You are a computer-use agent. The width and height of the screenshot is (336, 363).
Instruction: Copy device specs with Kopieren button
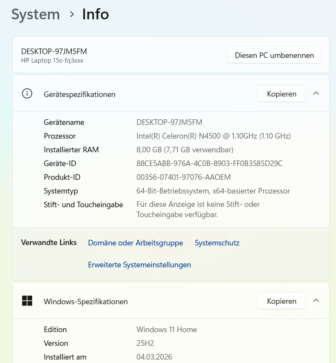tap(281, 94)
